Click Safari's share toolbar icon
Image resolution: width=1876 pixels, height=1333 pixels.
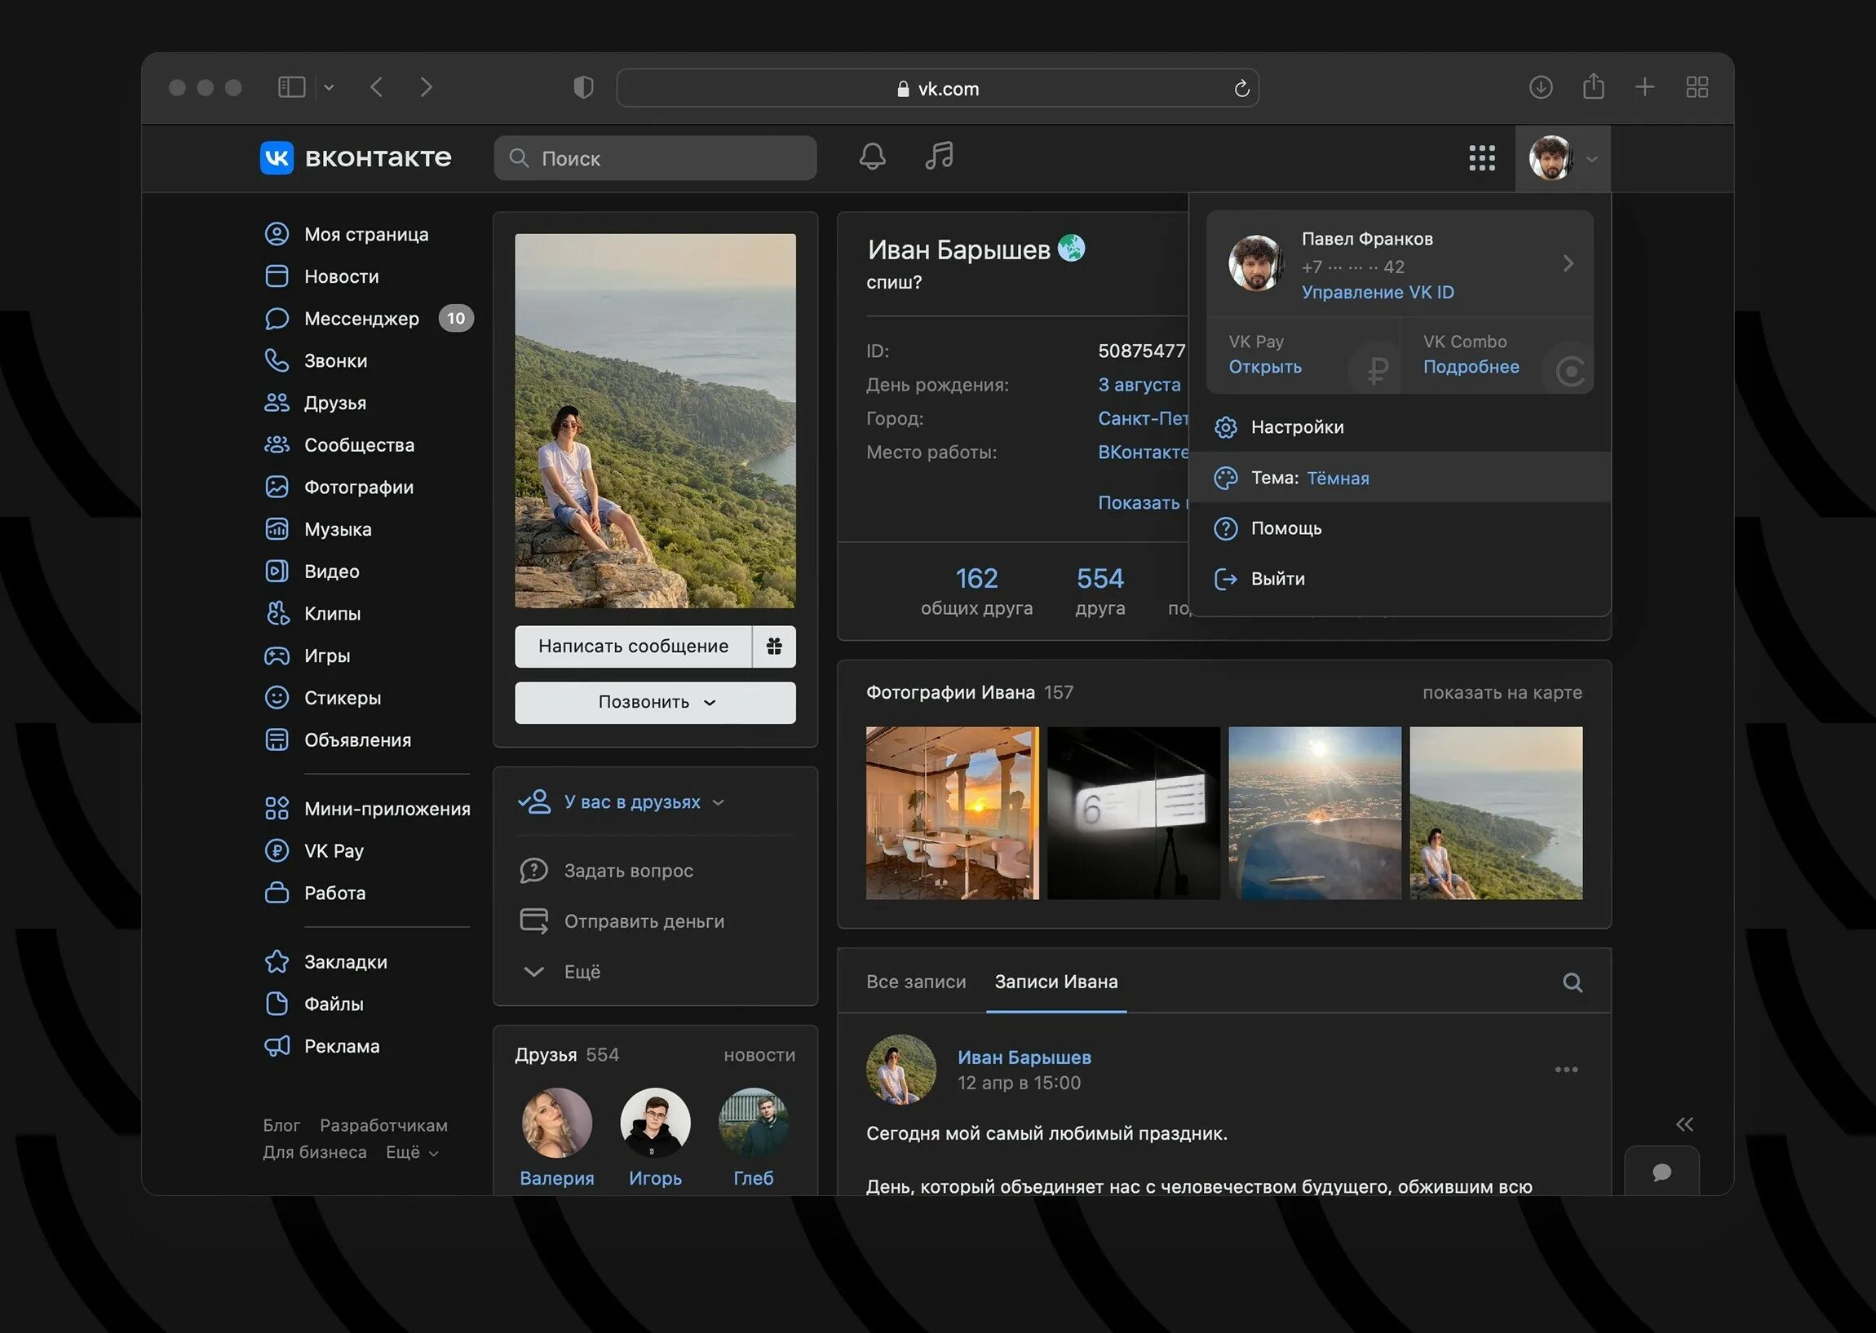click(x=1593, y=87)
